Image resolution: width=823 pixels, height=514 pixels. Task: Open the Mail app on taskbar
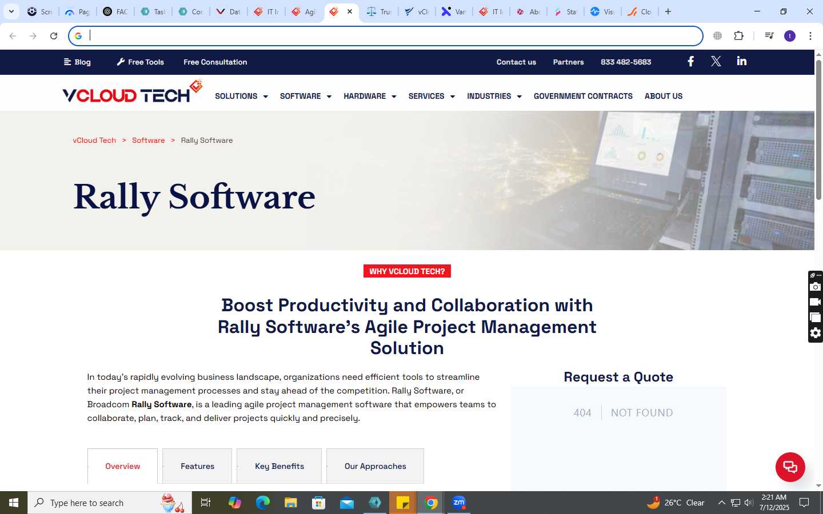347,503
